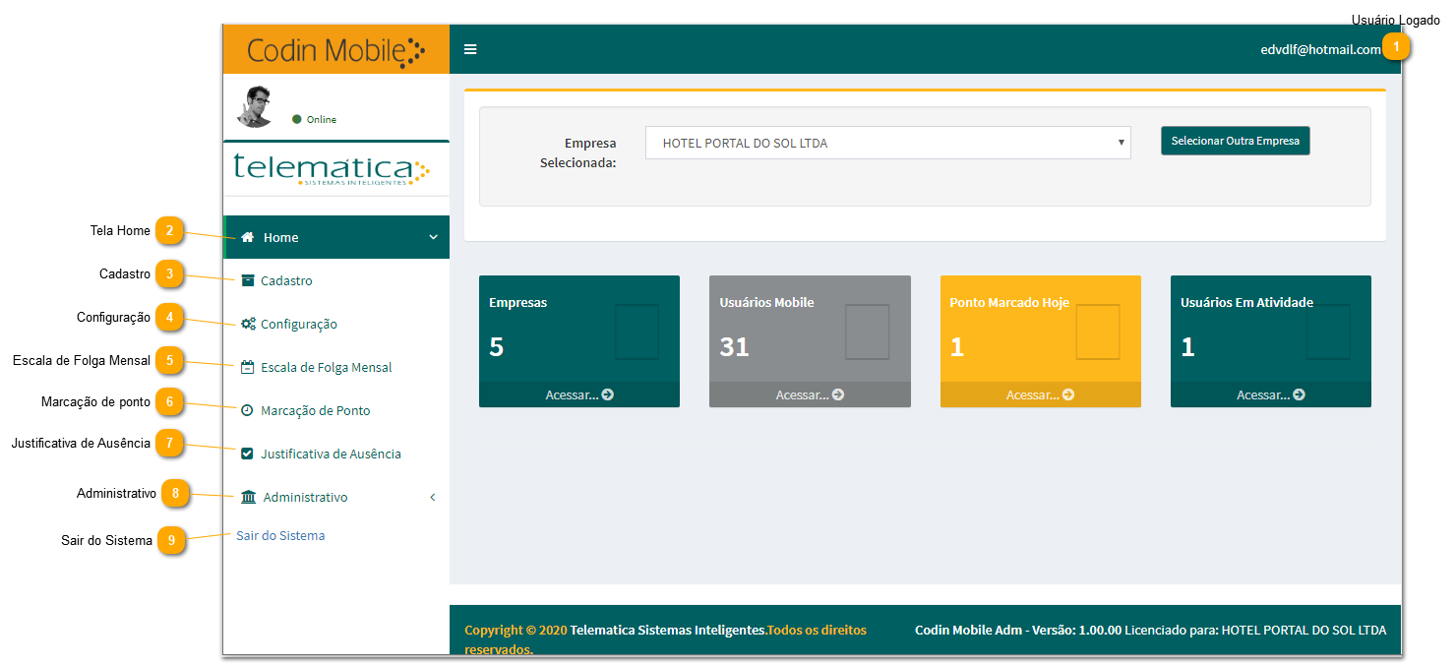1456x666 pixels.
Task: Click the arrow icon under Usuários Em Atividade
Action: pos(1299,394)
